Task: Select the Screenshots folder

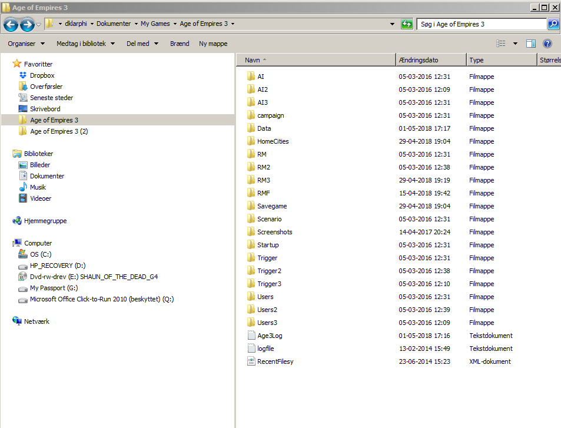Action: tap(274, 231)
